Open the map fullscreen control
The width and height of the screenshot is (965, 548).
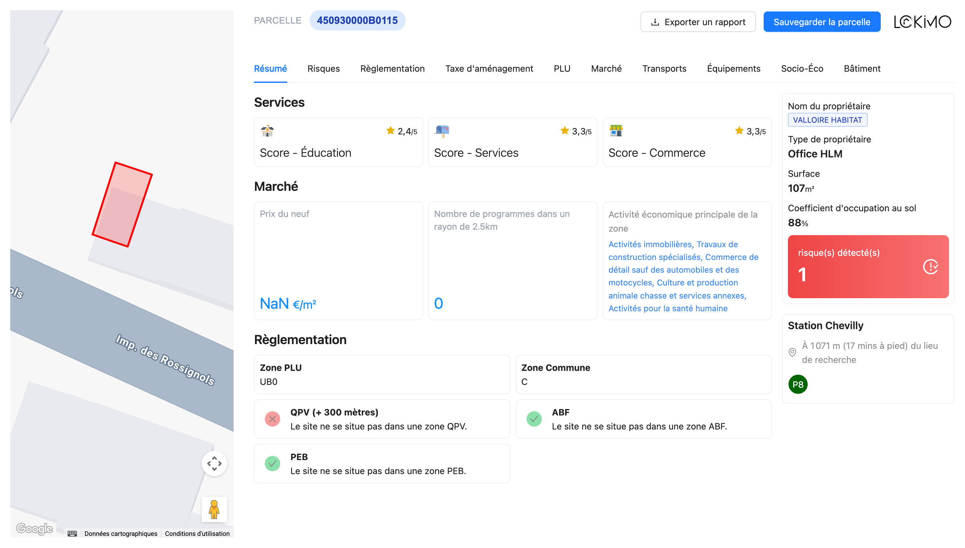[x=214, y=464]
